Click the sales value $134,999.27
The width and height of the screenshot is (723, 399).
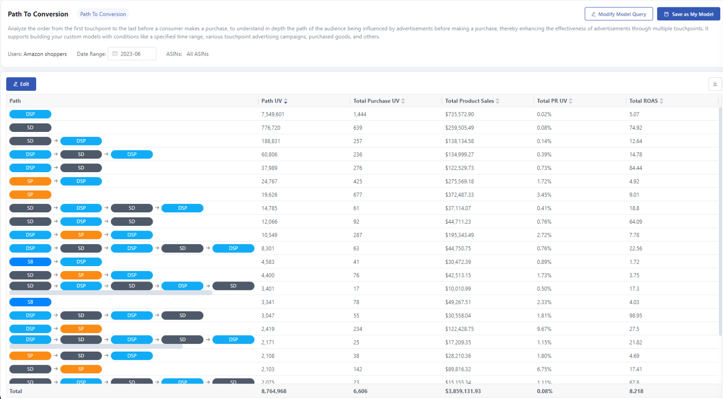pos(460,155)
